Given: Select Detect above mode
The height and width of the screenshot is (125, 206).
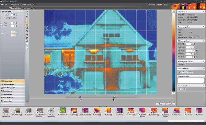Looking at the screenshot, I should point(12,91).
